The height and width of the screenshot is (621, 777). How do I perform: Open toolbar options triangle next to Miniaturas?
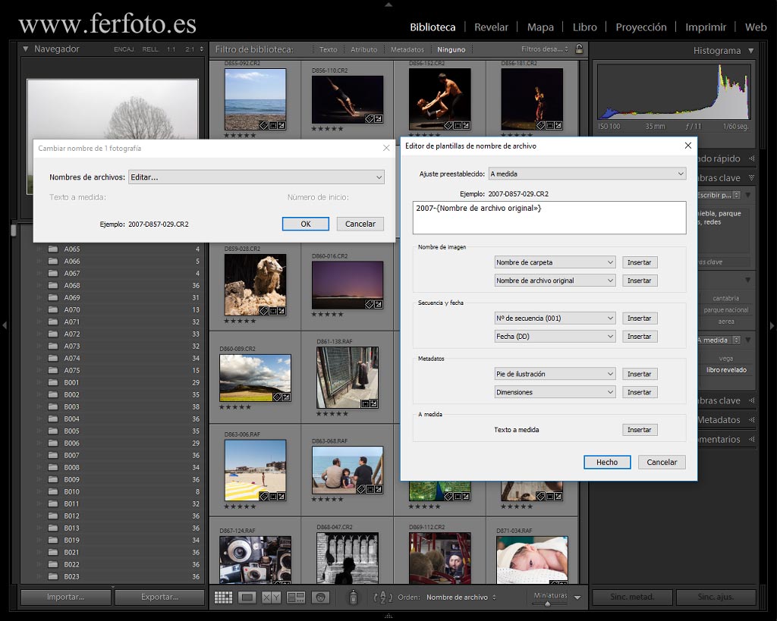(577, 597)
